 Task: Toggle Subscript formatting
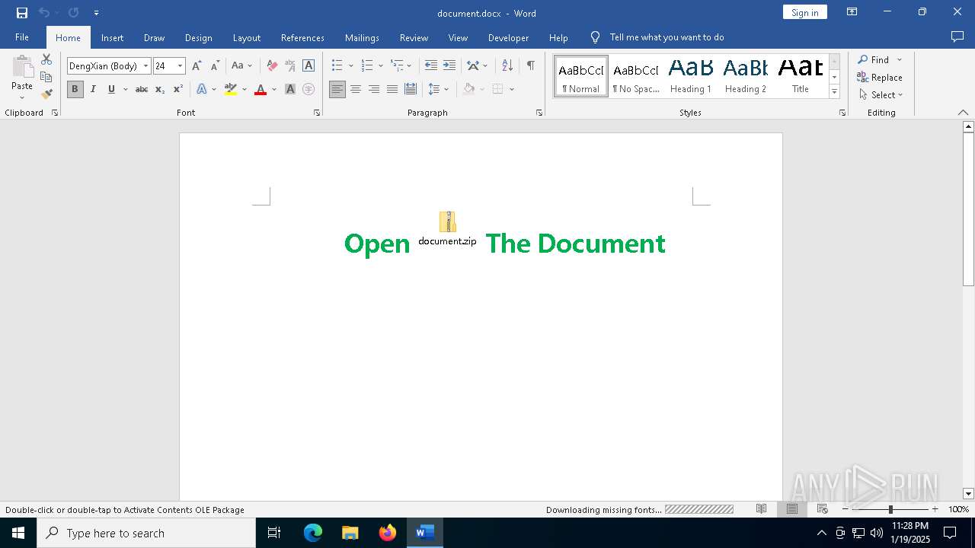coord(160,89)
